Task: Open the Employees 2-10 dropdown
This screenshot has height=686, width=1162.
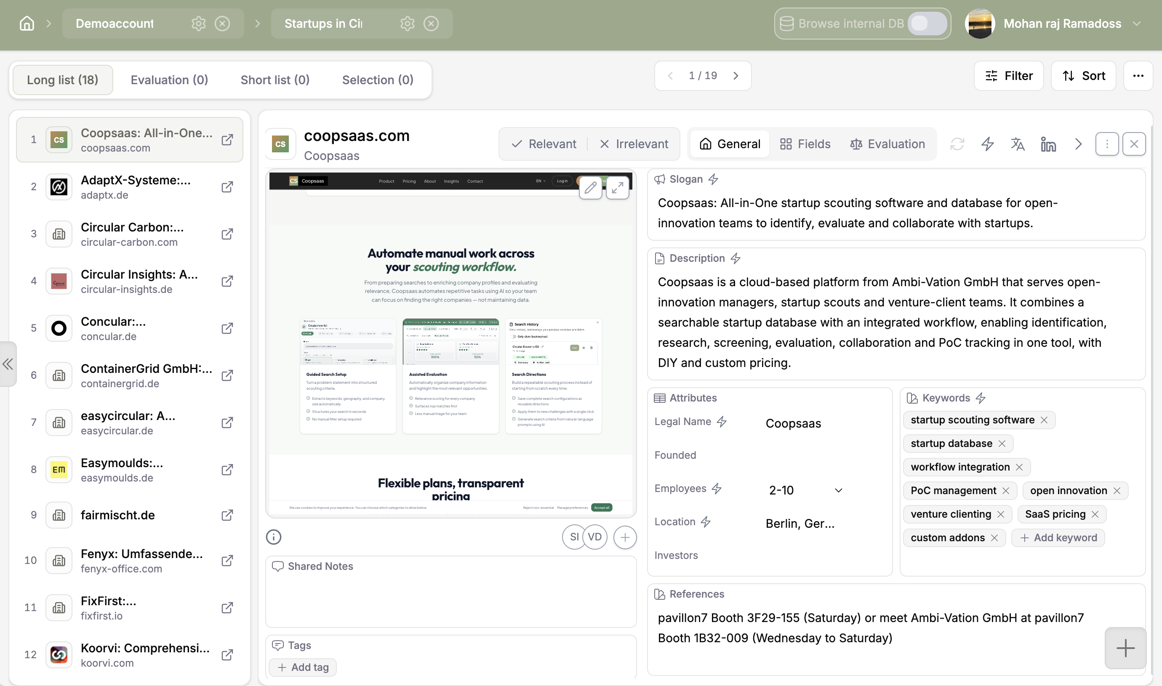Action: [x=805, y=490]
